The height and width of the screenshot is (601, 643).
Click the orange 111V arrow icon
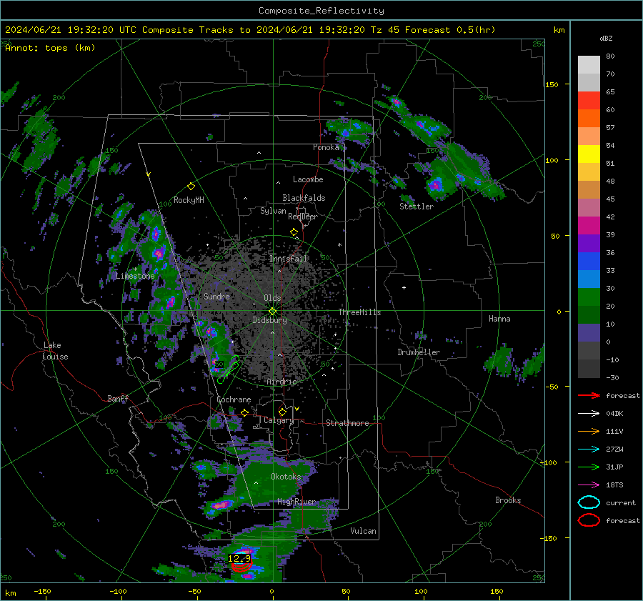coord(589,431)
